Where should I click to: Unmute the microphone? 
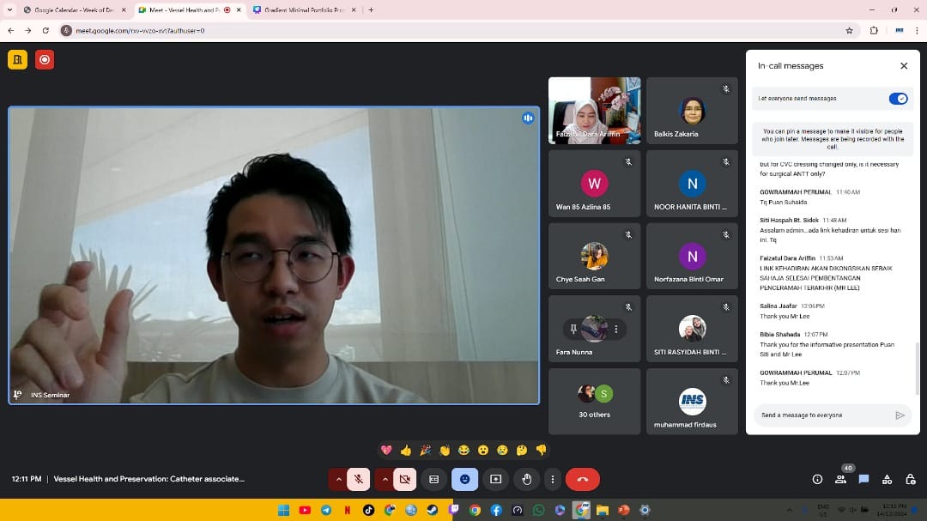[360, 479]
